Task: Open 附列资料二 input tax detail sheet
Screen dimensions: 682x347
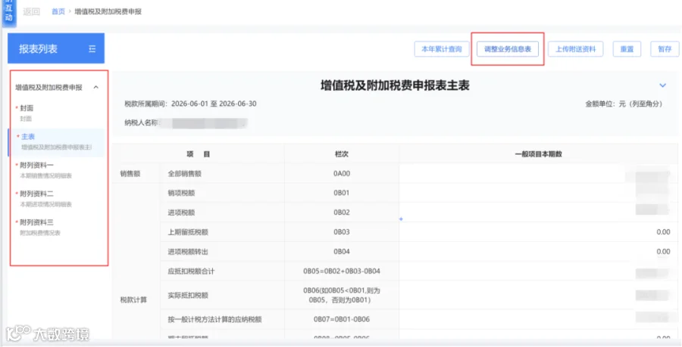Action: pyautogui.click(x=57, y=199)
